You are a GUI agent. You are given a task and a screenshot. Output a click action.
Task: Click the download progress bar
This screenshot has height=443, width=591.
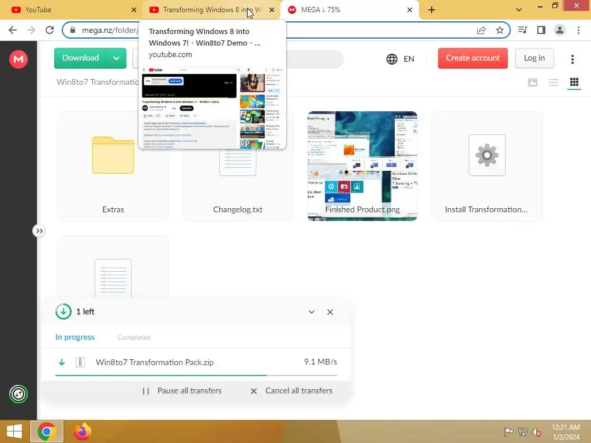click(x=196, y=376)
